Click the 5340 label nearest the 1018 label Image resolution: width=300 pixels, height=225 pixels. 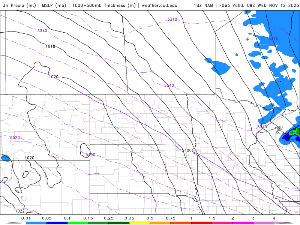tap(42, 31)
